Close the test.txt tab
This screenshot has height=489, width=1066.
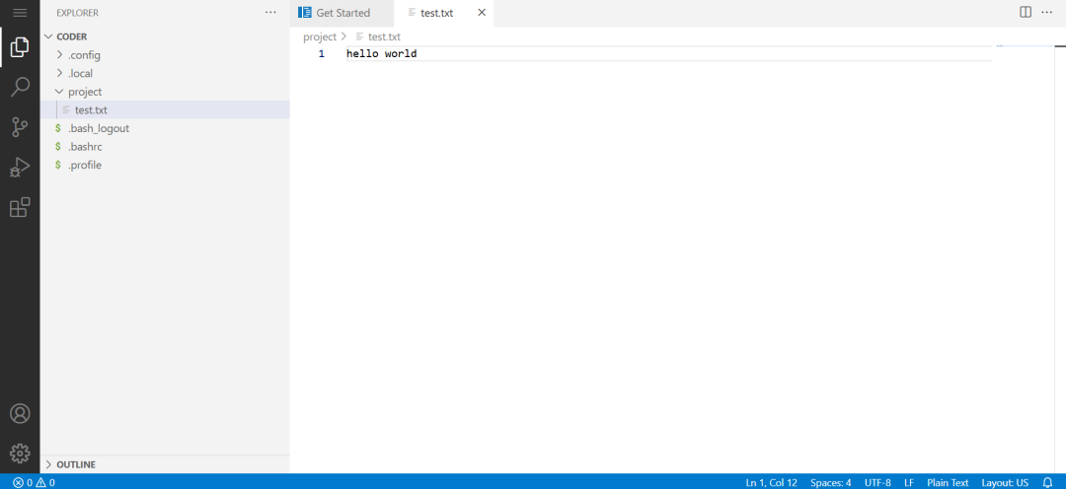(x=482, y=13)
